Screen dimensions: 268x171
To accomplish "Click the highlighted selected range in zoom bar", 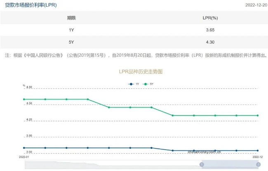I will click(x=230, y=164).
